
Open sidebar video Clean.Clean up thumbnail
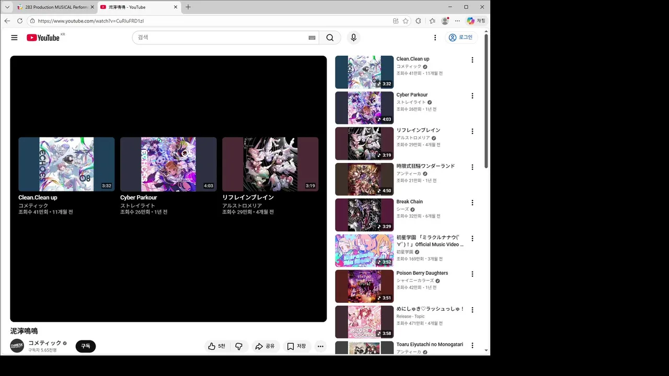[364, 72]
